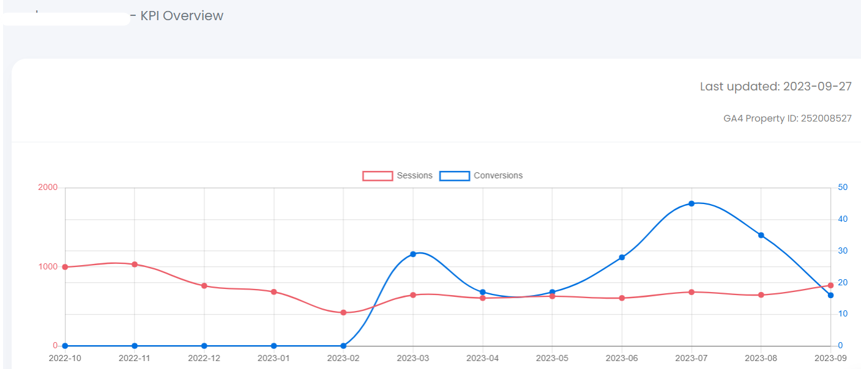
Task: Click the KPI Overview page title
Action: pyautogui.click(x=182, y=16)
